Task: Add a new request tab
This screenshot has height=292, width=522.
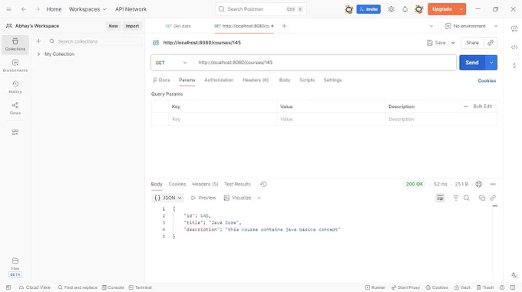Action: (x=284, y=26)
